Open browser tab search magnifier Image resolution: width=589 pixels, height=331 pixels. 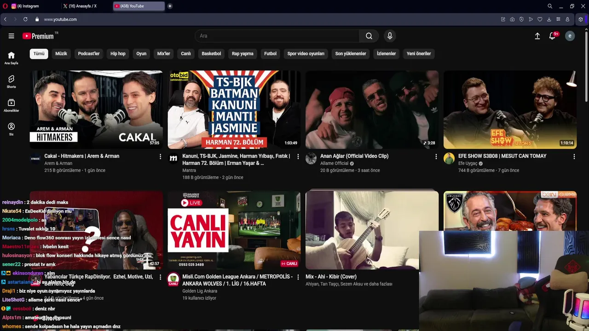550,6
